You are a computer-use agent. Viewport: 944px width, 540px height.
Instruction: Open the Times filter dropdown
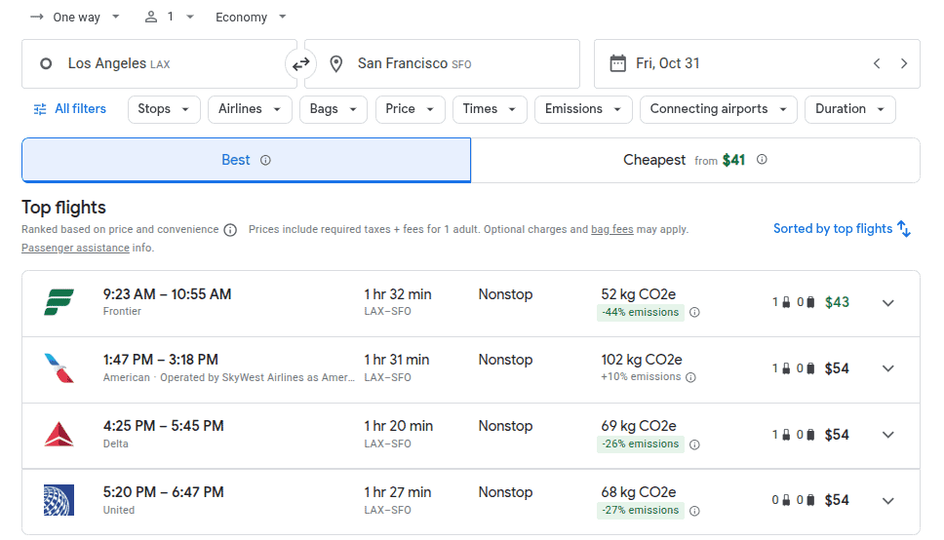490,109
